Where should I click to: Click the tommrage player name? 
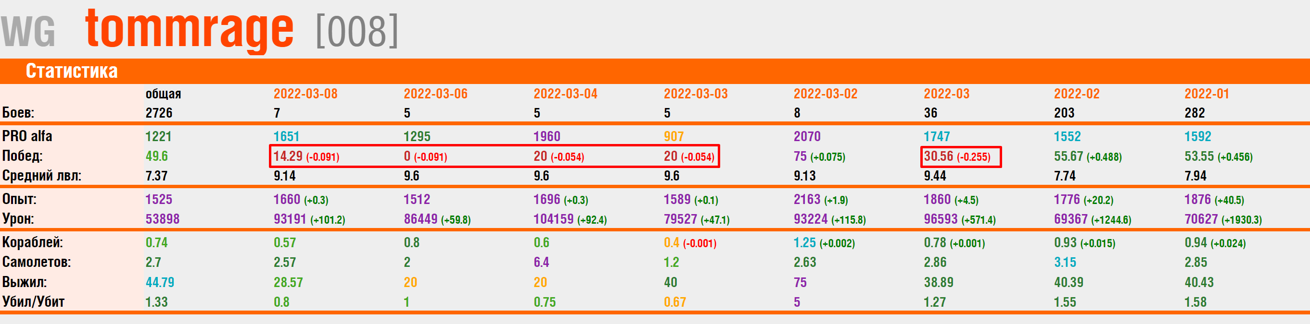click(x=189, y=29)
